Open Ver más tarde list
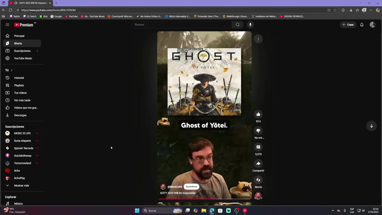Screen dimensions: 382x215 point(22,100)
